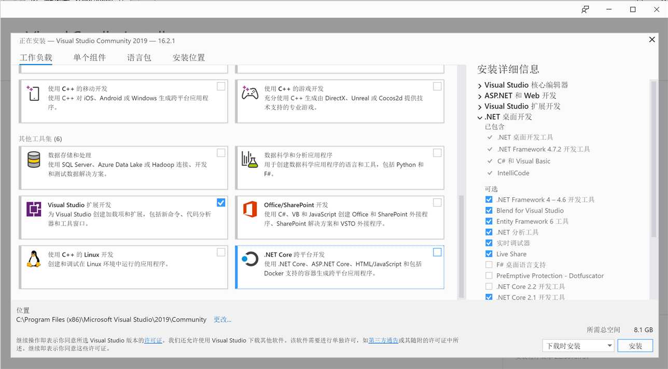This screenshot has height=369, width=668.
Task: Click the IntelliCode included item
Action: coord(513,173)
